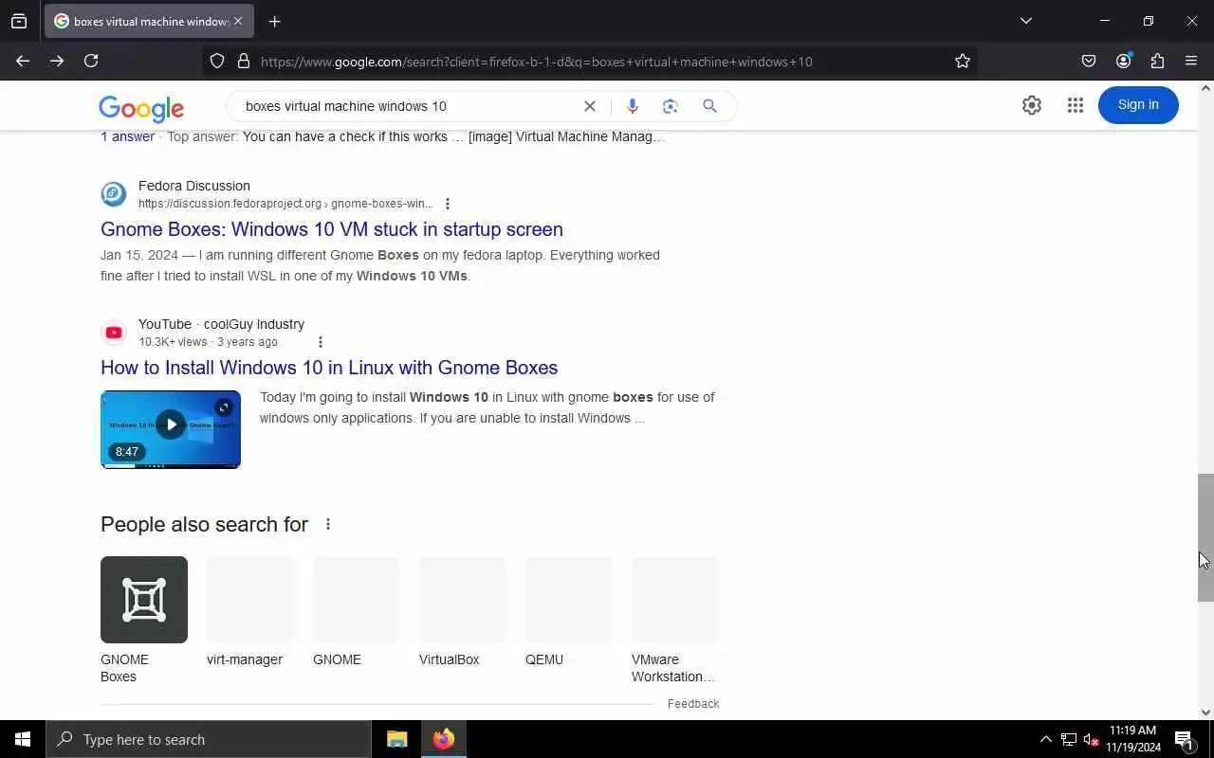The height and width of the screenshot is (758, 1214).
Task: Search by image with Lens icon
Action: point(671,106)
